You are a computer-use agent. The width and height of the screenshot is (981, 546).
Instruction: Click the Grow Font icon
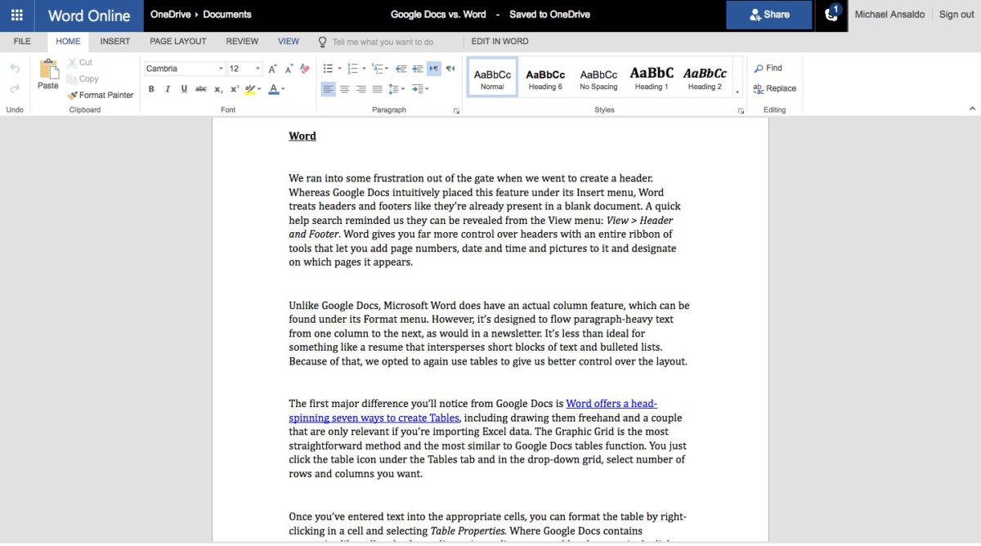click(273, 69)
